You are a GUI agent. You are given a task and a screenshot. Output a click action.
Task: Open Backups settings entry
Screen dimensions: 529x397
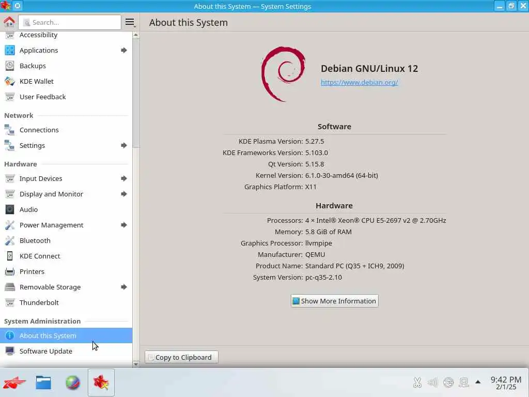(66, 66)
